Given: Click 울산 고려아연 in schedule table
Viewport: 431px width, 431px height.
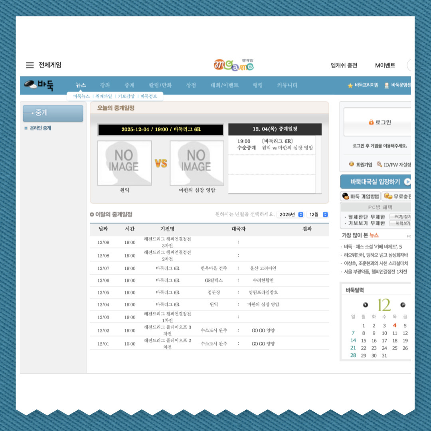Looking at the screenshot, I should tap(263, 268).
